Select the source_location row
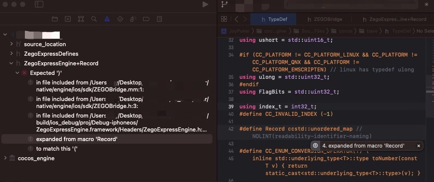Screen dimensions: 434x182 pos(107,44)
